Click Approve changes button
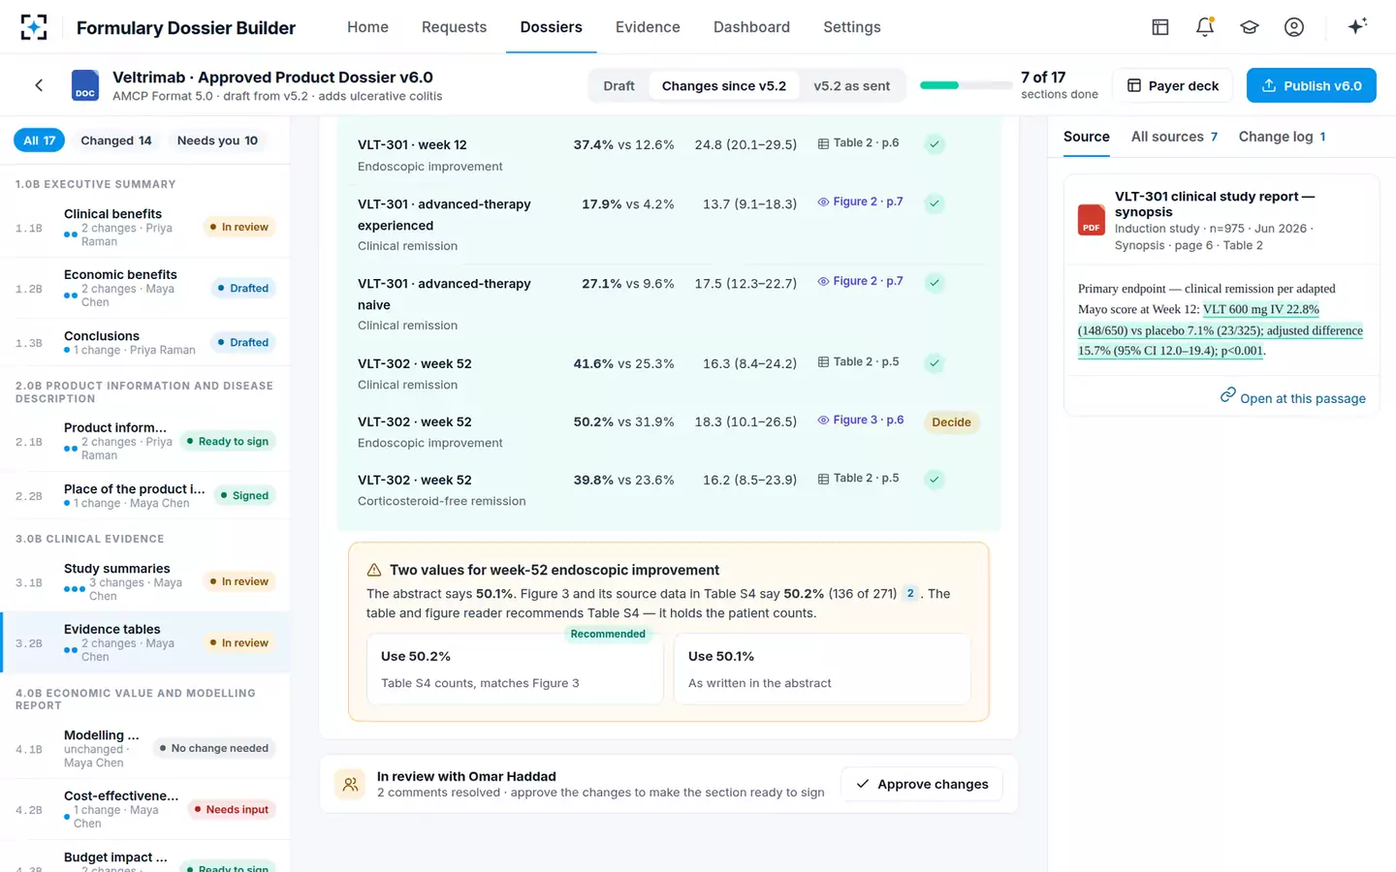1396x872 pixels. pos(922,784)
